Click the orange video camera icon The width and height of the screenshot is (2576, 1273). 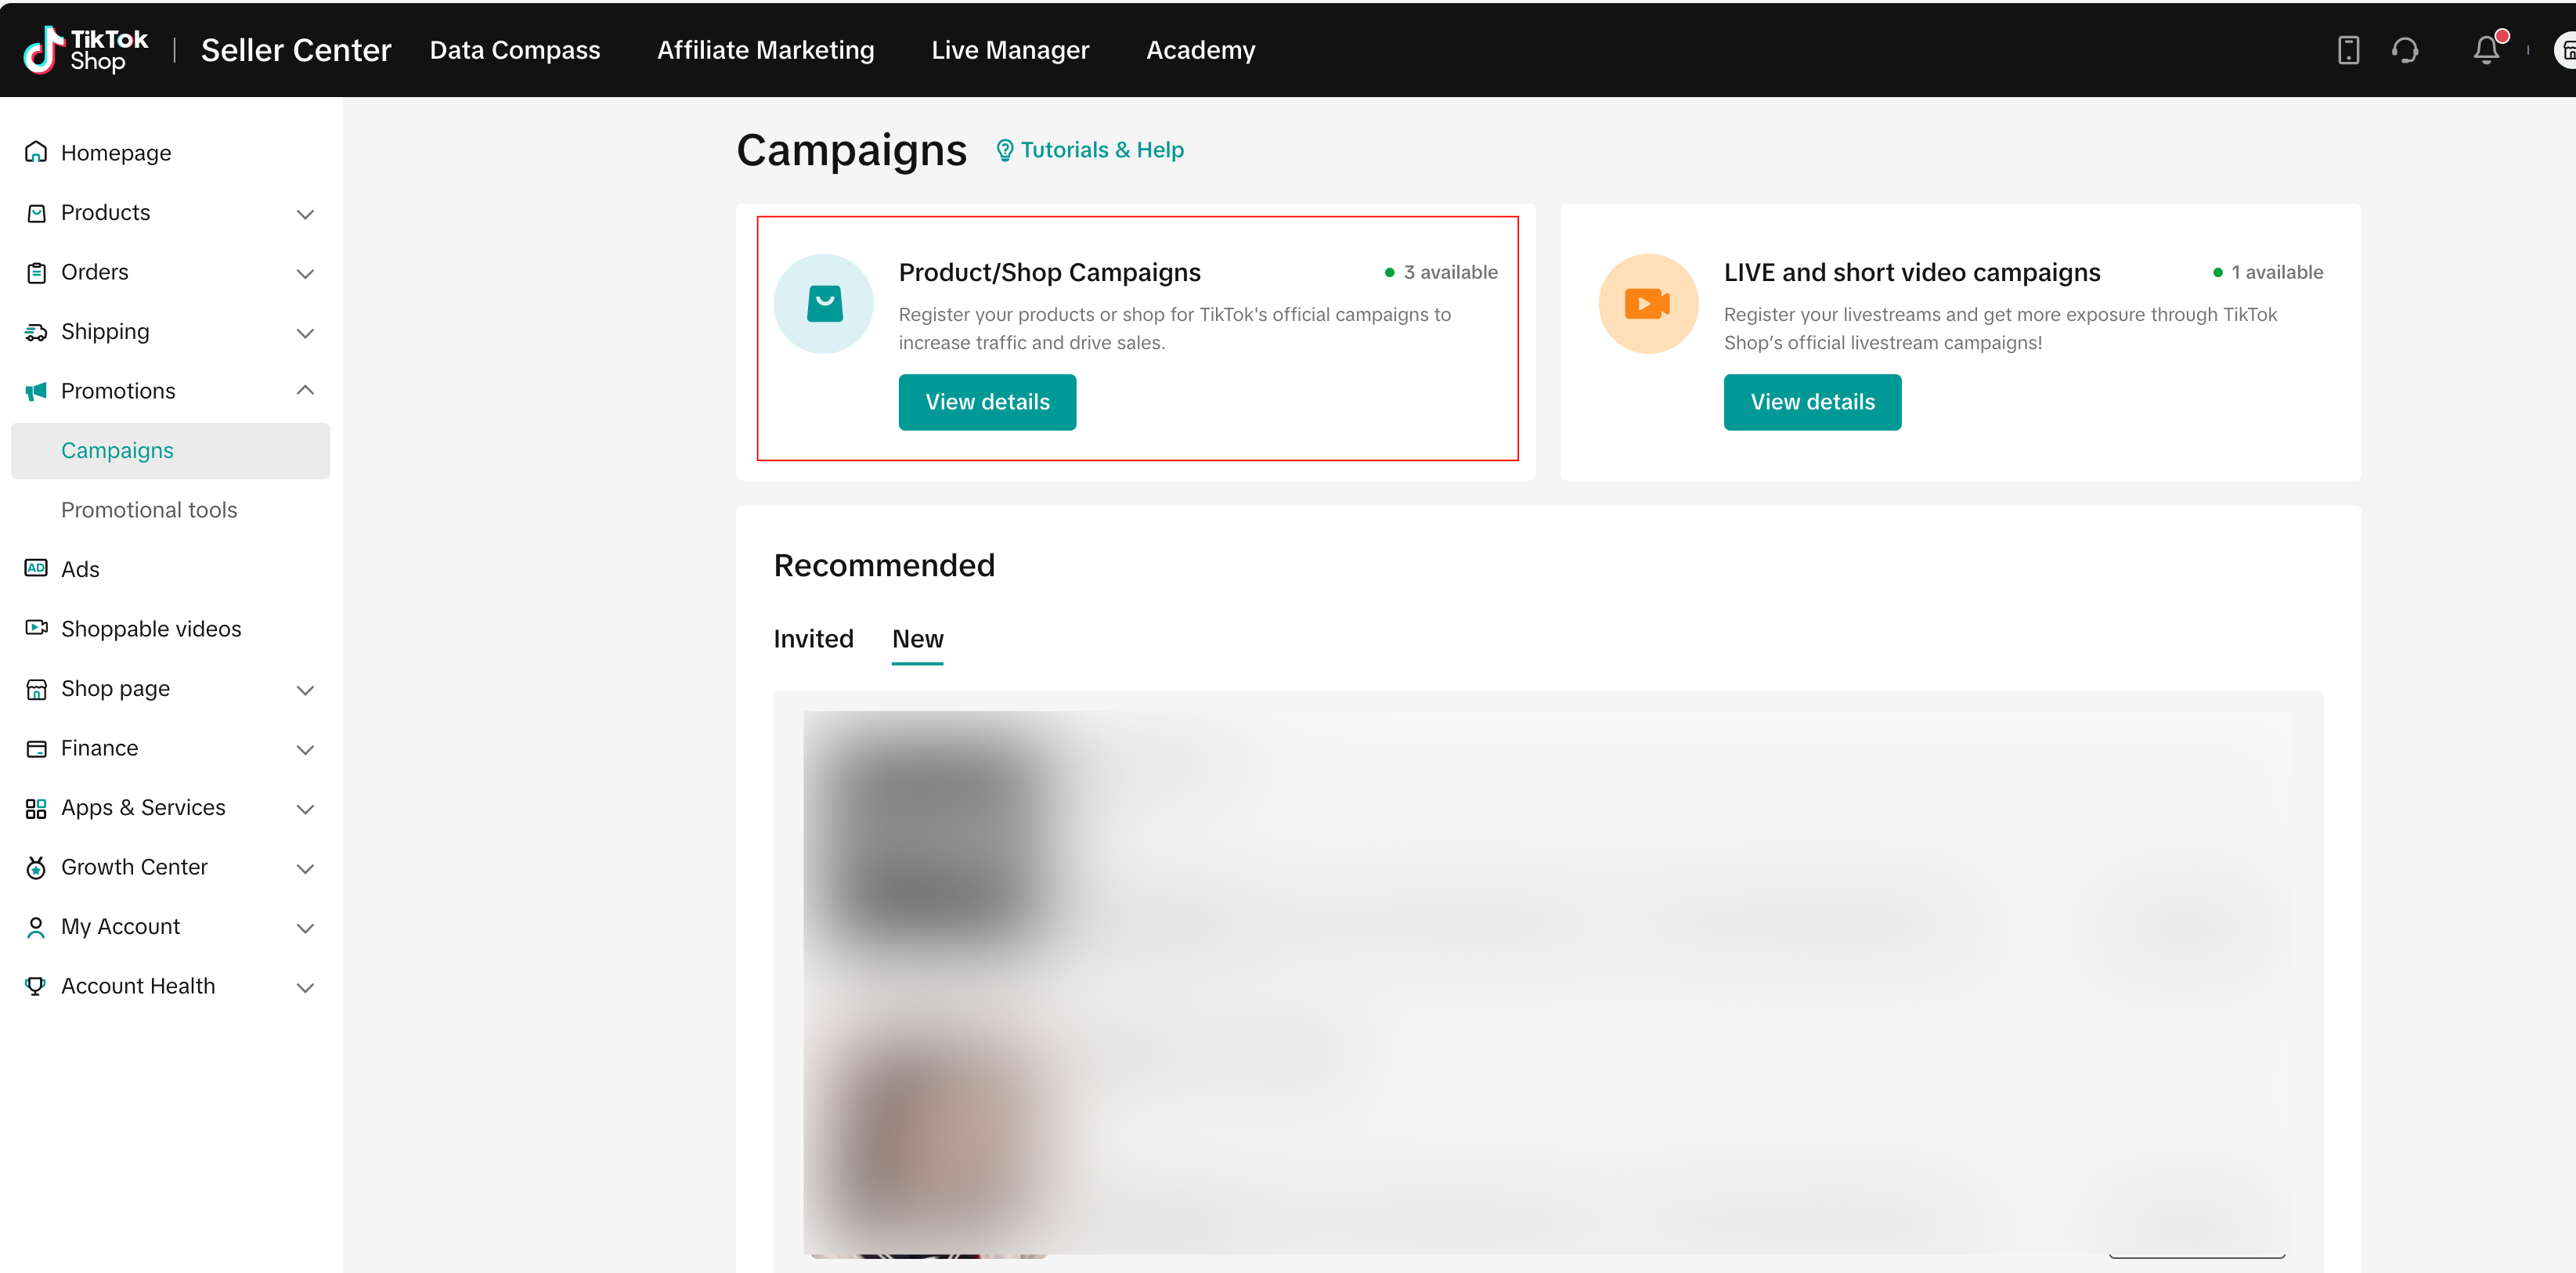[1648, 303]
